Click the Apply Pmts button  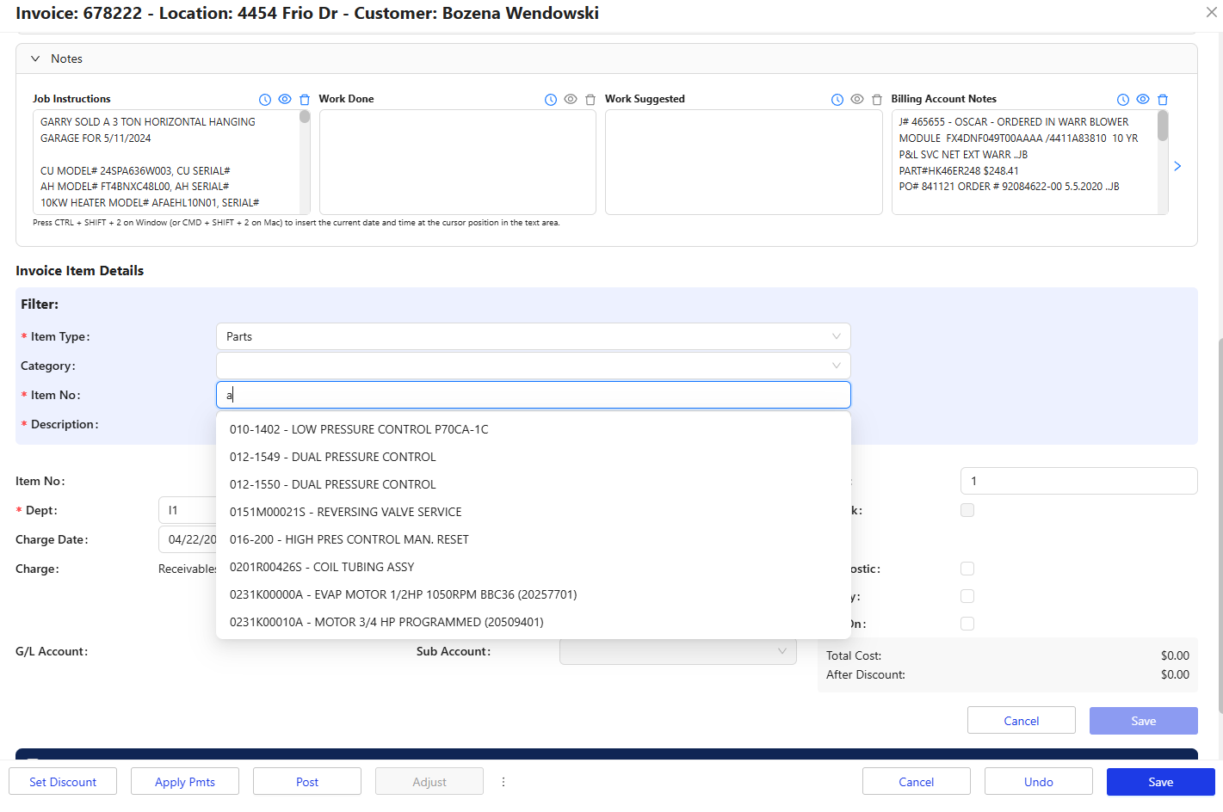pos(185,782)
